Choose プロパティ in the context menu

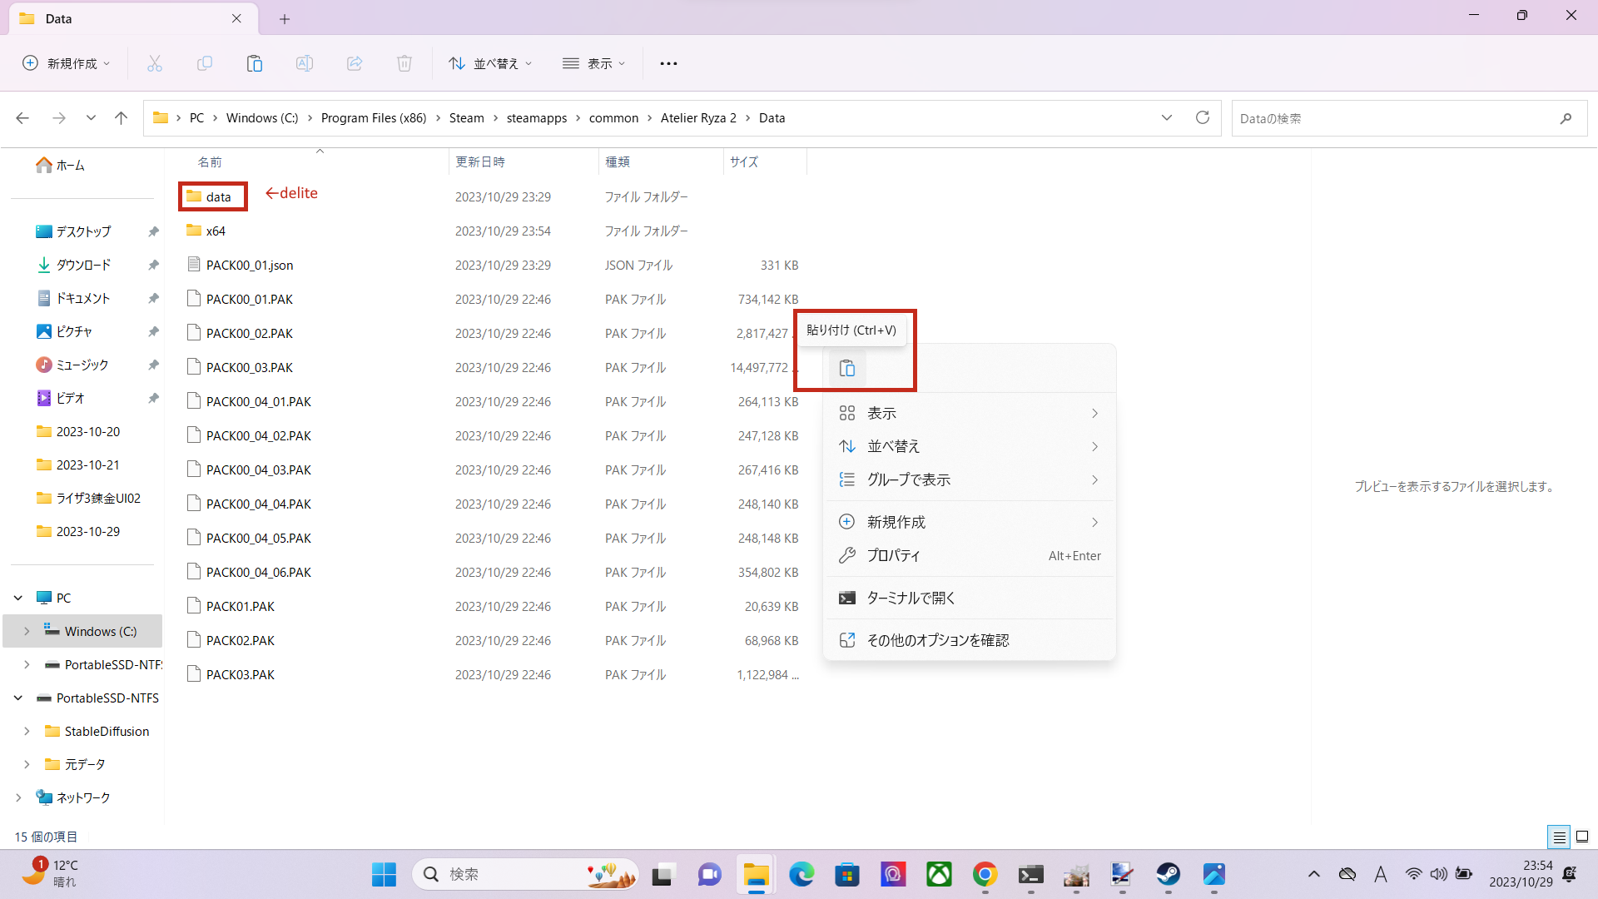click(x=970, y=555)
